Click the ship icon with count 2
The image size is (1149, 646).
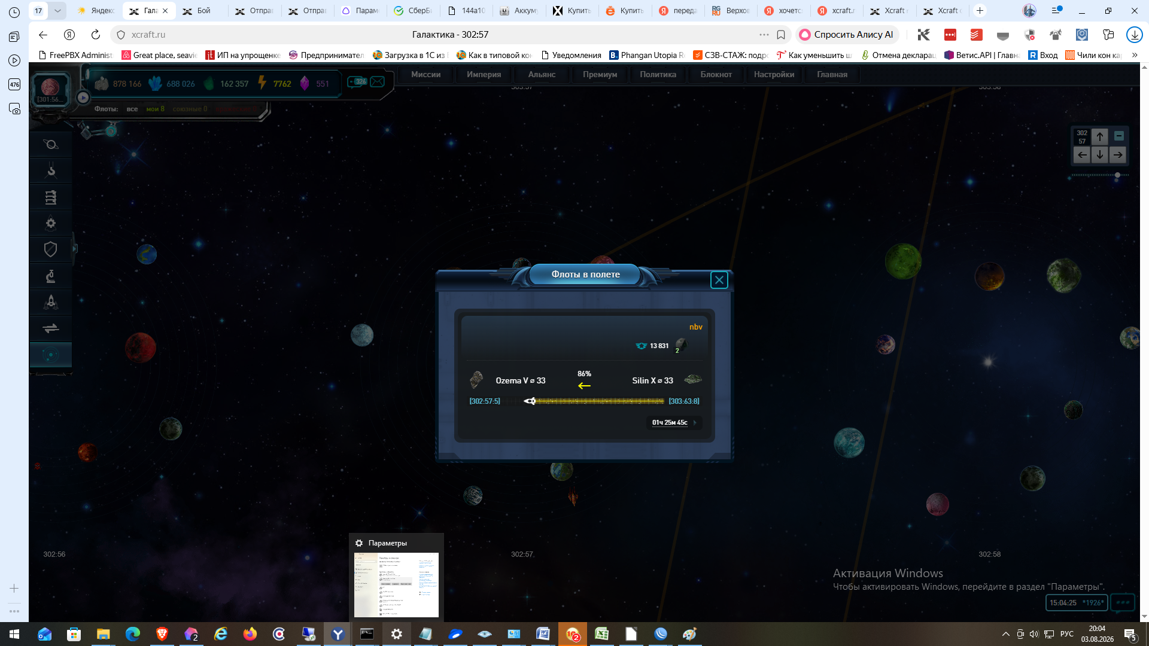pos(680,345)
